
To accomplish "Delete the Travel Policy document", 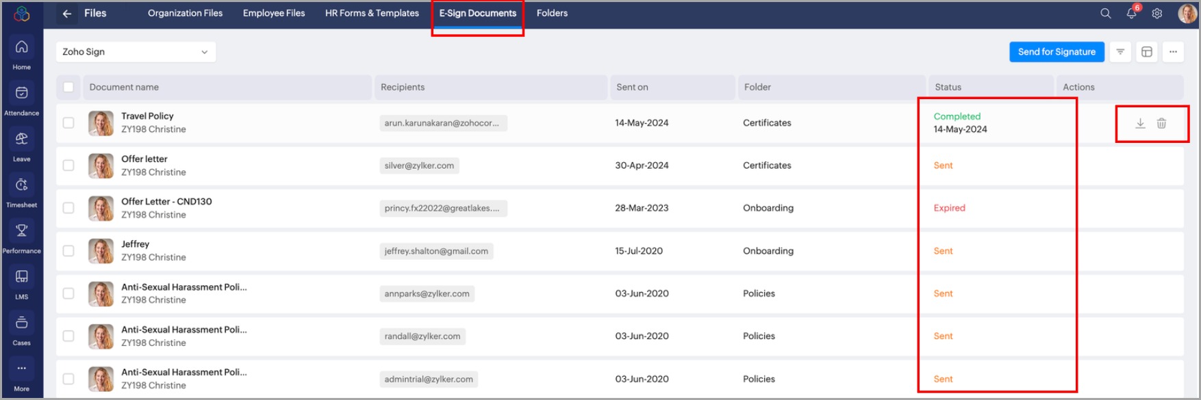I will tap(1161, 124).
